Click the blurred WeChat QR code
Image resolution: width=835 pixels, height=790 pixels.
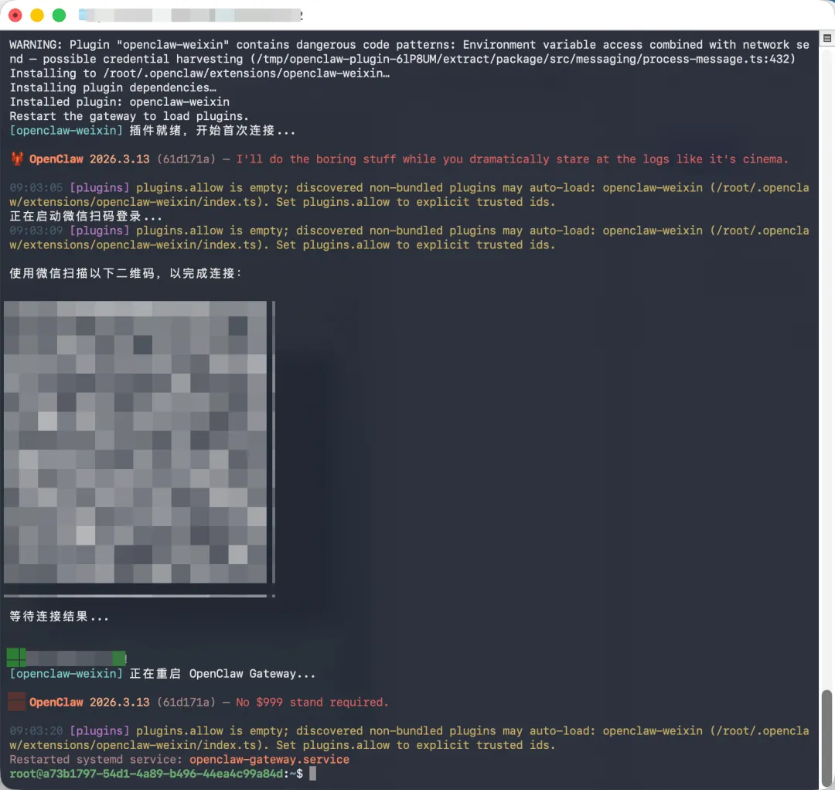click(135, 442)
